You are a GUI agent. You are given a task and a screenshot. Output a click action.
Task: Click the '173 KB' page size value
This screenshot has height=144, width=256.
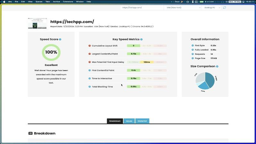(x=214, y=58)
